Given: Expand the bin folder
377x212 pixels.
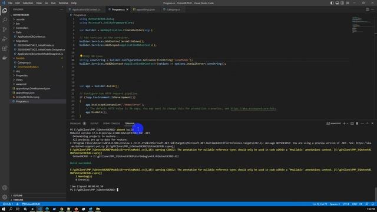Looking at the screenshot, I should [x=18, y=24].
